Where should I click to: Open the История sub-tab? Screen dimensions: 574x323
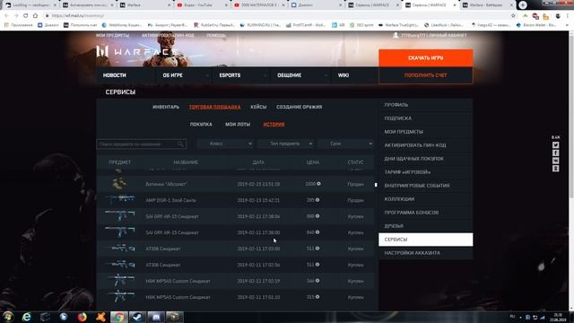(274, 125)
